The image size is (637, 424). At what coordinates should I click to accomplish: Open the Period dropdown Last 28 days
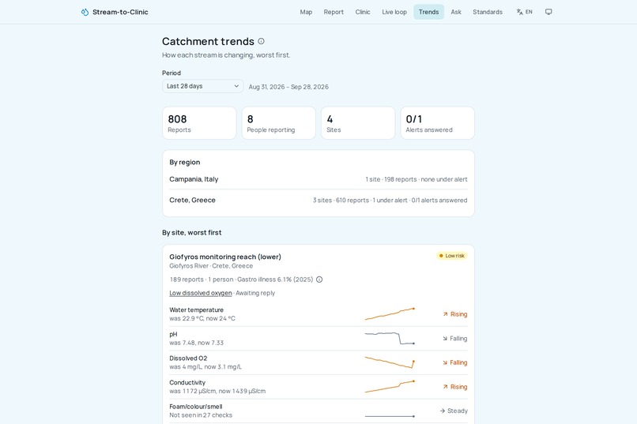pos(203,86)
